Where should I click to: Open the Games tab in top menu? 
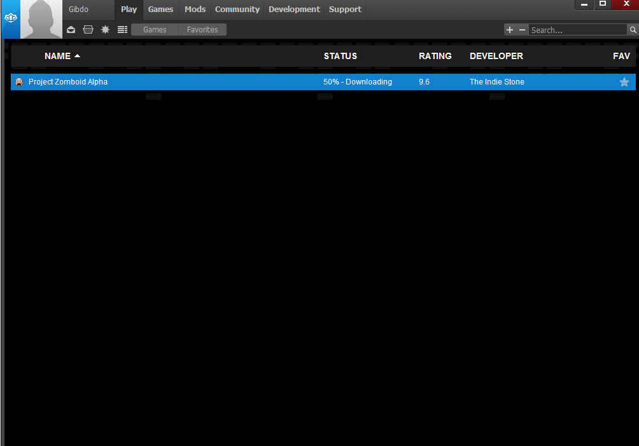[160, 10]
